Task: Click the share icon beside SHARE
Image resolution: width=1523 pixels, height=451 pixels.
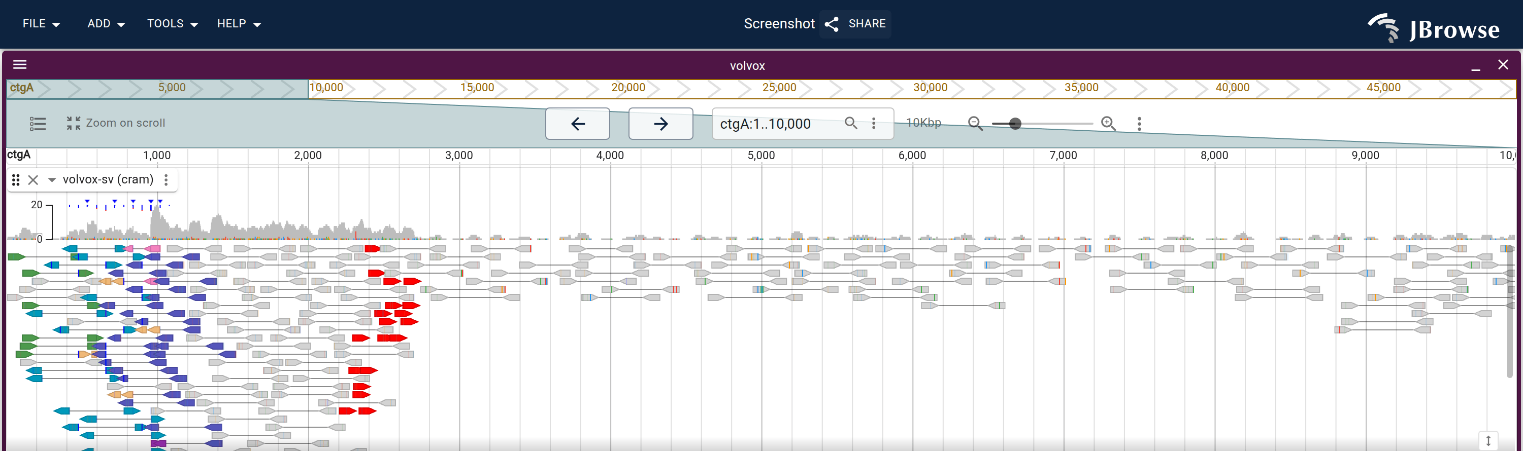Action: [832, 24]
